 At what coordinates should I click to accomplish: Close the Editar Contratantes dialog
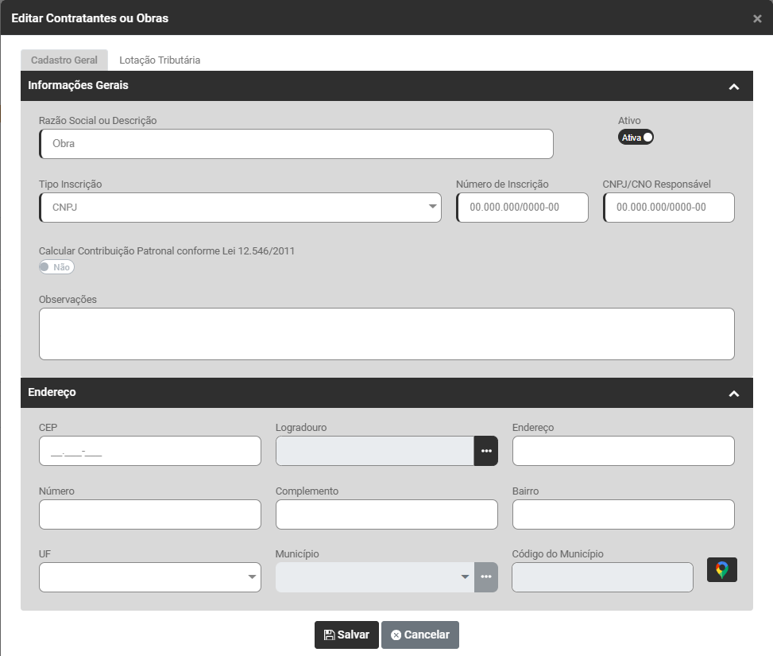click(x=757, y=18)
